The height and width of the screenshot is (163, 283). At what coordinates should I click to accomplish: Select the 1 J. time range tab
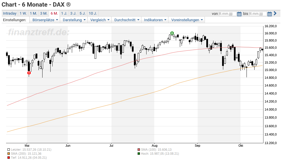(x=64, y=13)
